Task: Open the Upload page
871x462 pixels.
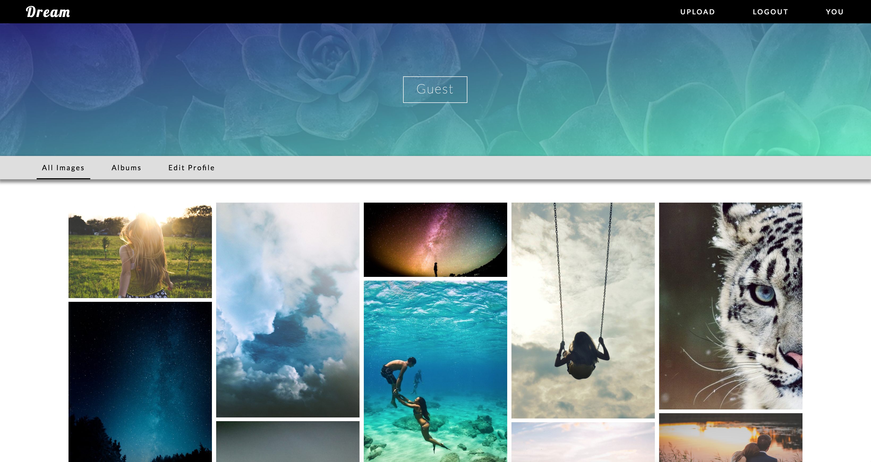Action: 698,12
